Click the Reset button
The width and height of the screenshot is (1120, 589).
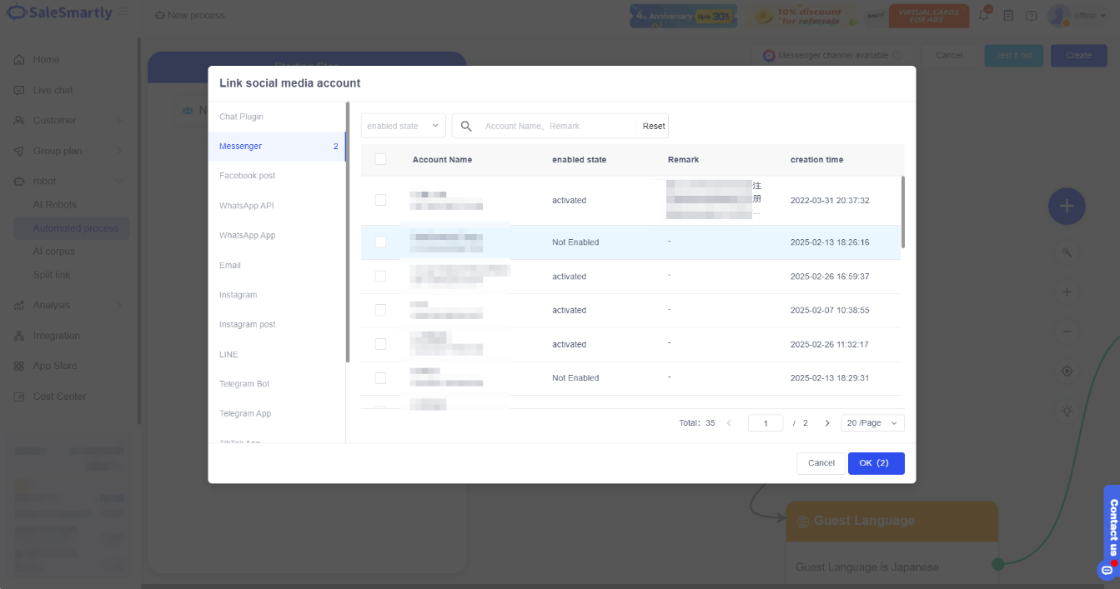pyautogui.click(x=654, y=126)
